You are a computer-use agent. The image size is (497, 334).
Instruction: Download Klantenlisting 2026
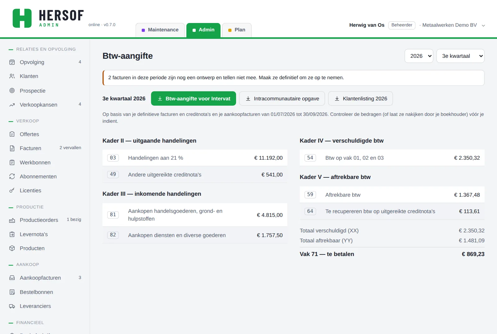coord(360,98)
